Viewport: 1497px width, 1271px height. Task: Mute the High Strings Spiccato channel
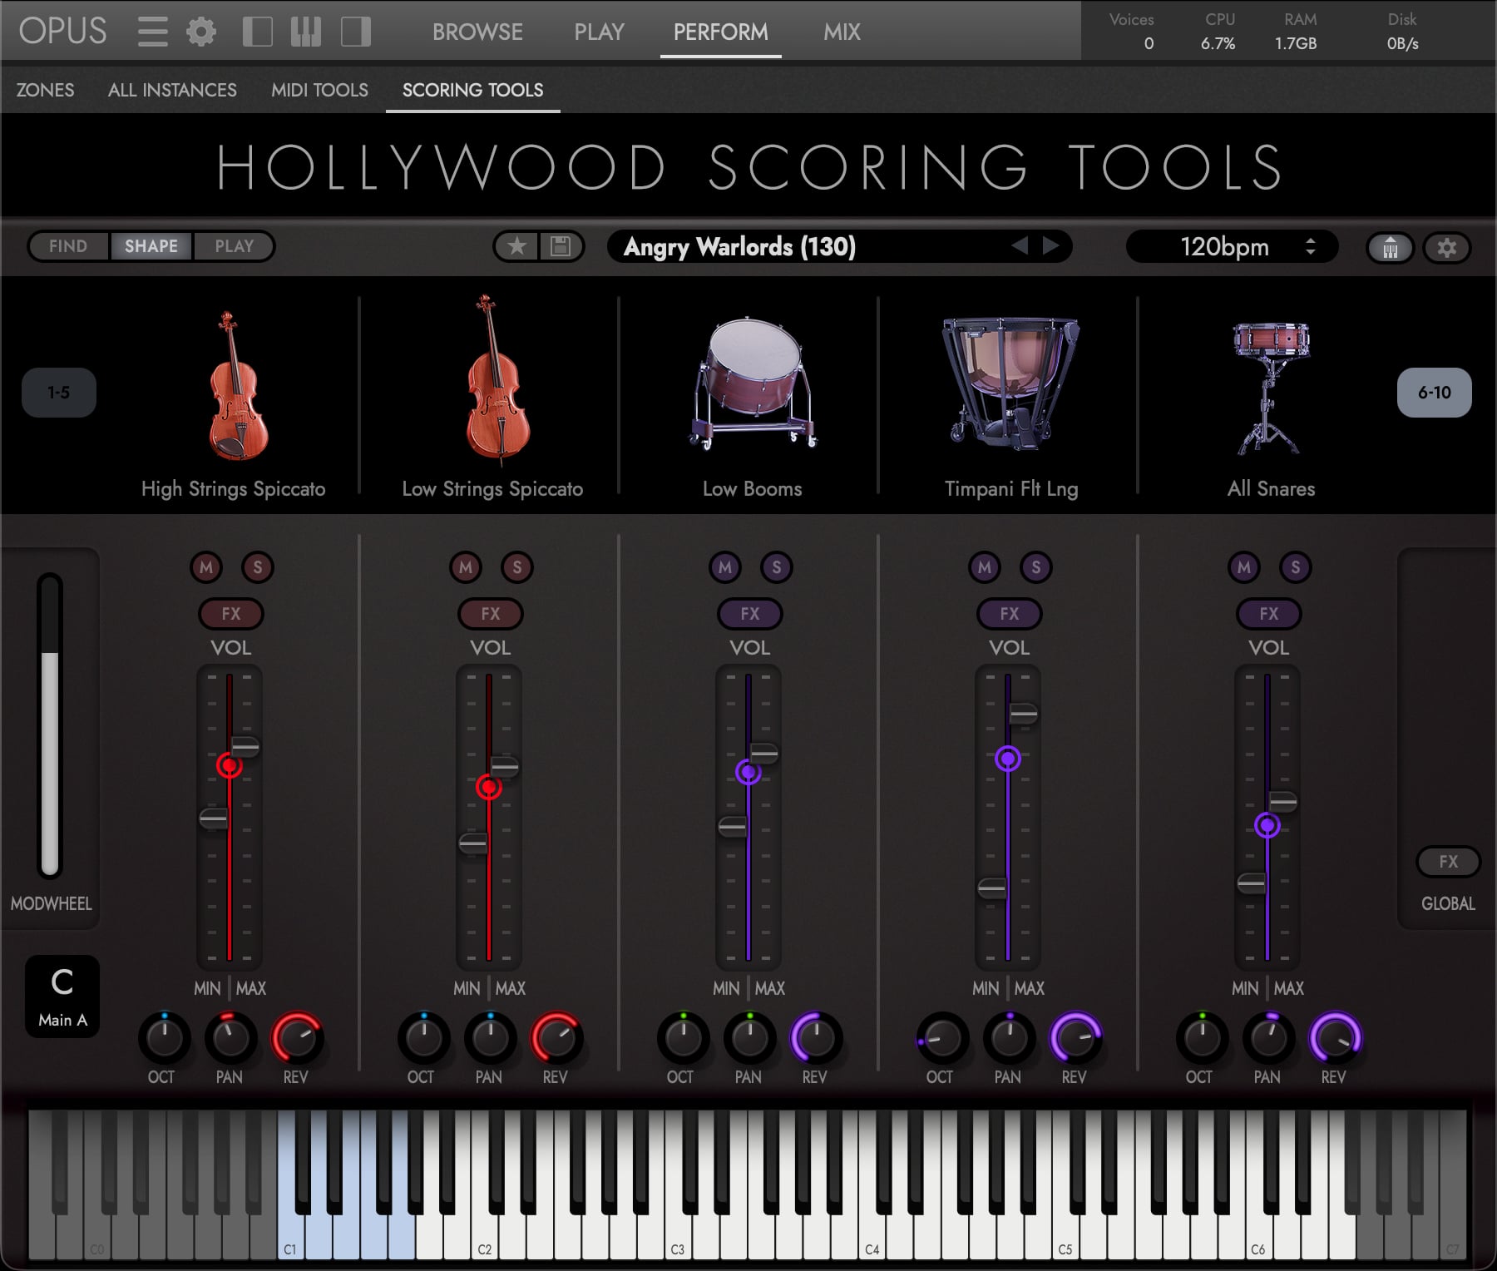point(206,567)
